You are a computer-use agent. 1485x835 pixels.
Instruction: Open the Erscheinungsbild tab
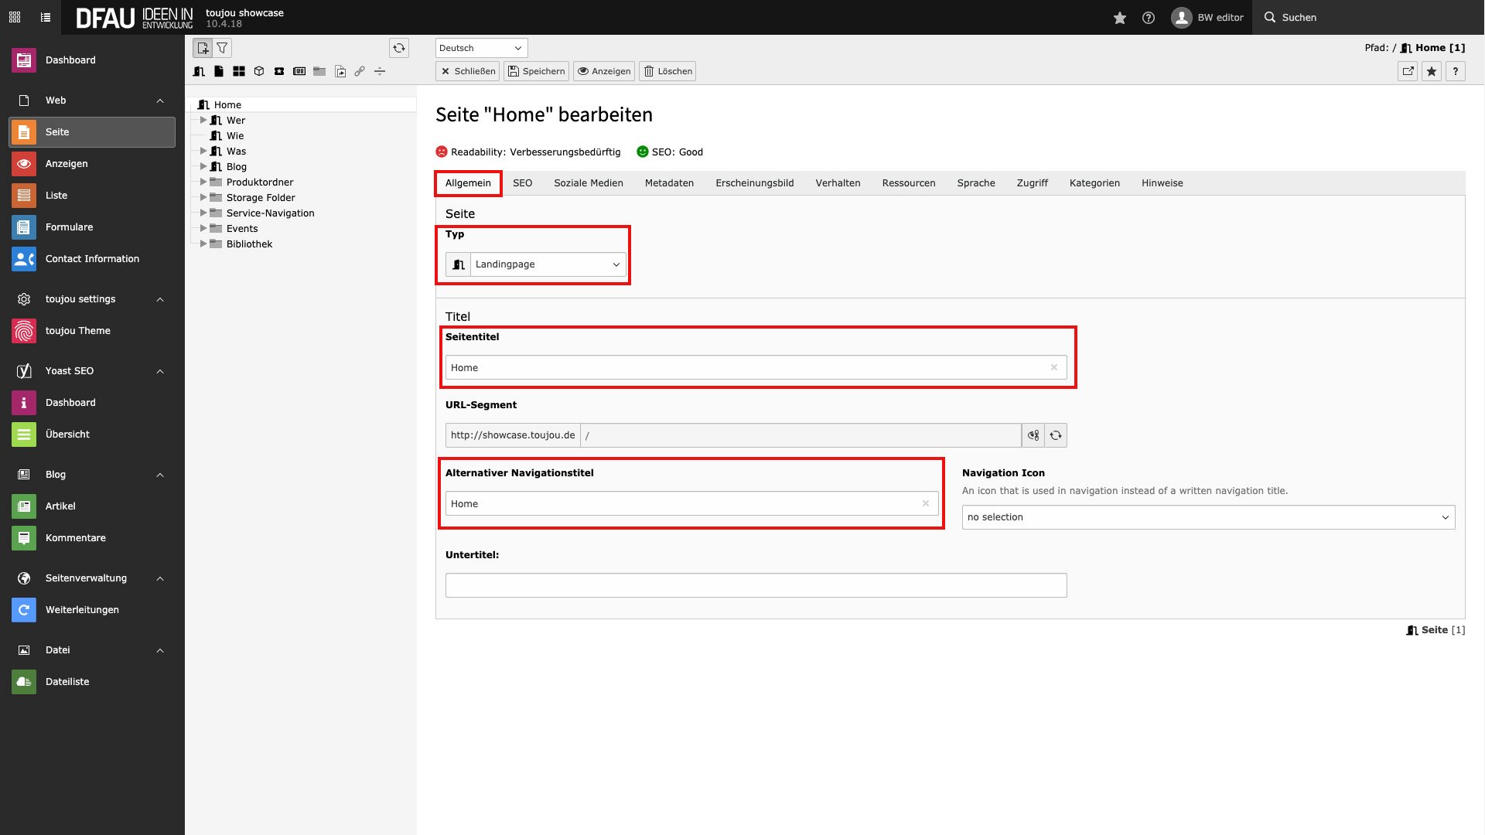coord(754,183)
